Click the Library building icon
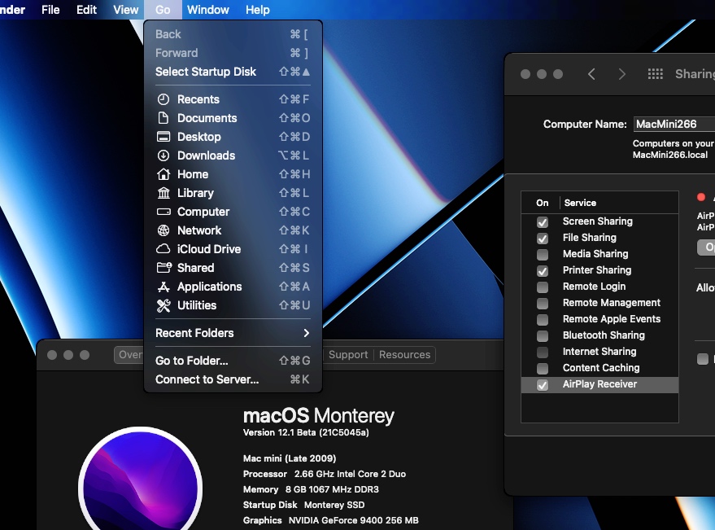The width and height of the screenshot is (715, 530). [163, 193]
